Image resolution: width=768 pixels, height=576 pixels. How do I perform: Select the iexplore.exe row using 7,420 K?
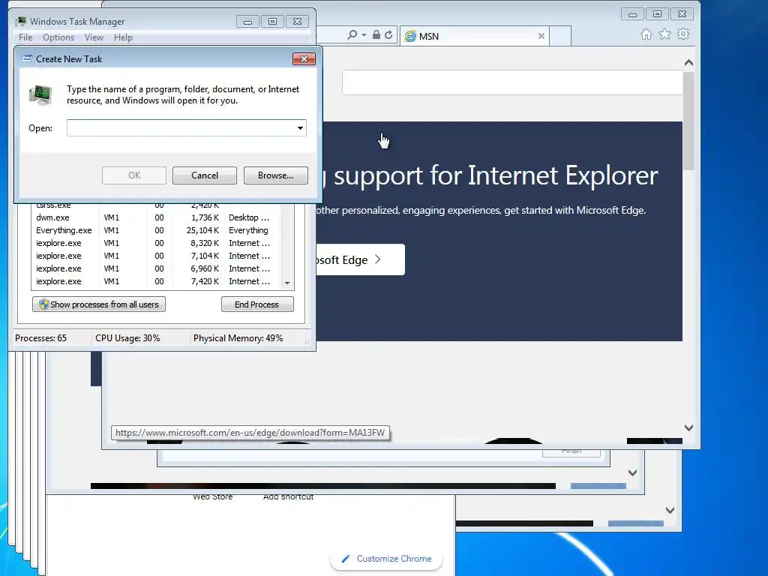tap(156, 281)
